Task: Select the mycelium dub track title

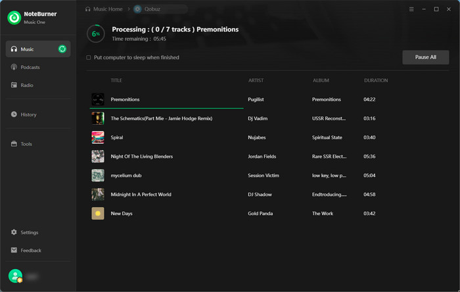Action: (126, 176)
